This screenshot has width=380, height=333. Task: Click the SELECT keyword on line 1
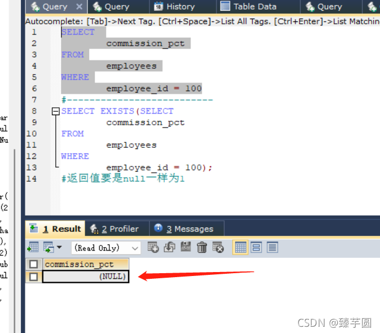[x=78, y=32]
